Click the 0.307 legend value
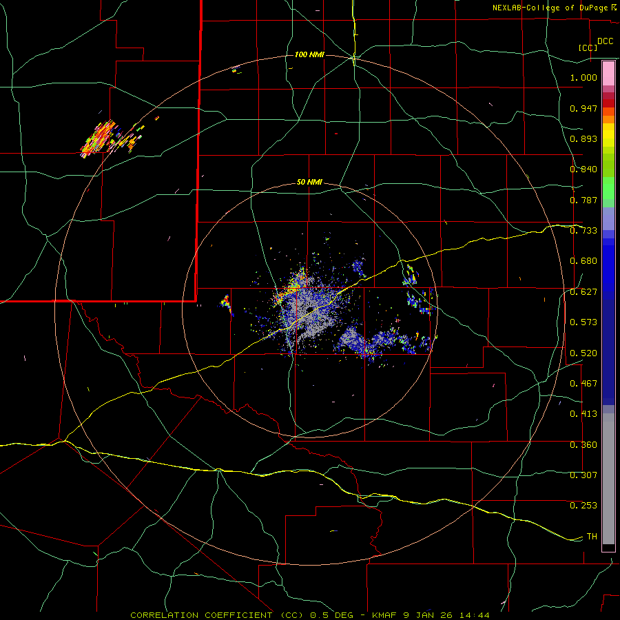The width and height of the screenshot is (620, 620). click(x=583, y=475)
